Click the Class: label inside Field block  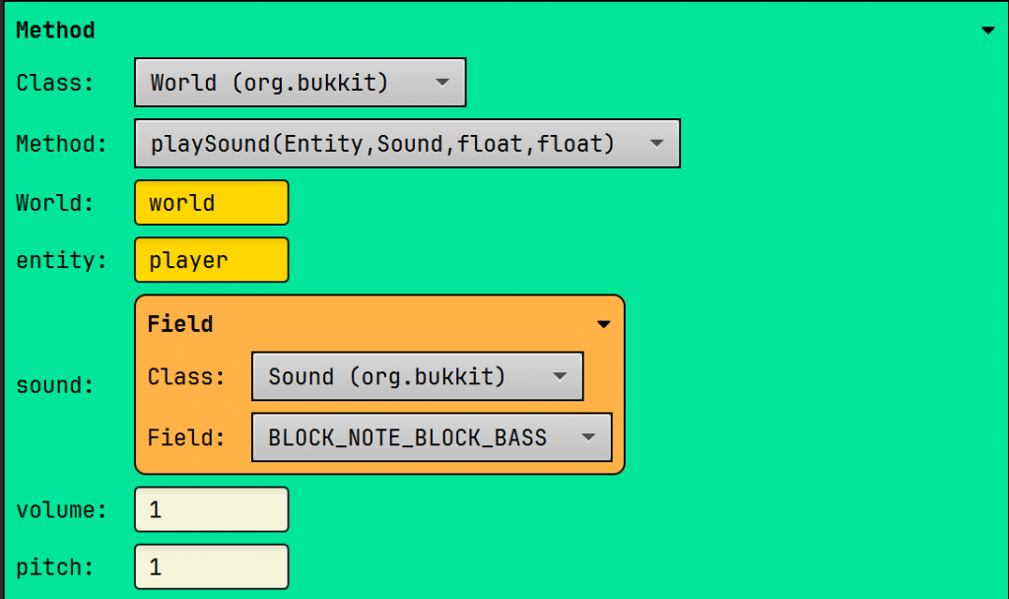[186, 376]
